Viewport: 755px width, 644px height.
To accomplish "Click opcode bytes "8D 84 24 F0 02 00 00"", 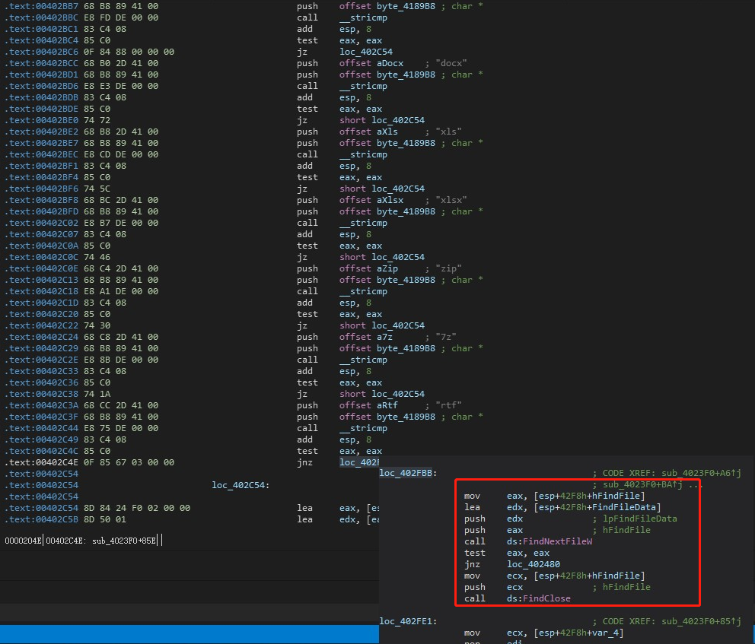I will click(x=137, y=507).
